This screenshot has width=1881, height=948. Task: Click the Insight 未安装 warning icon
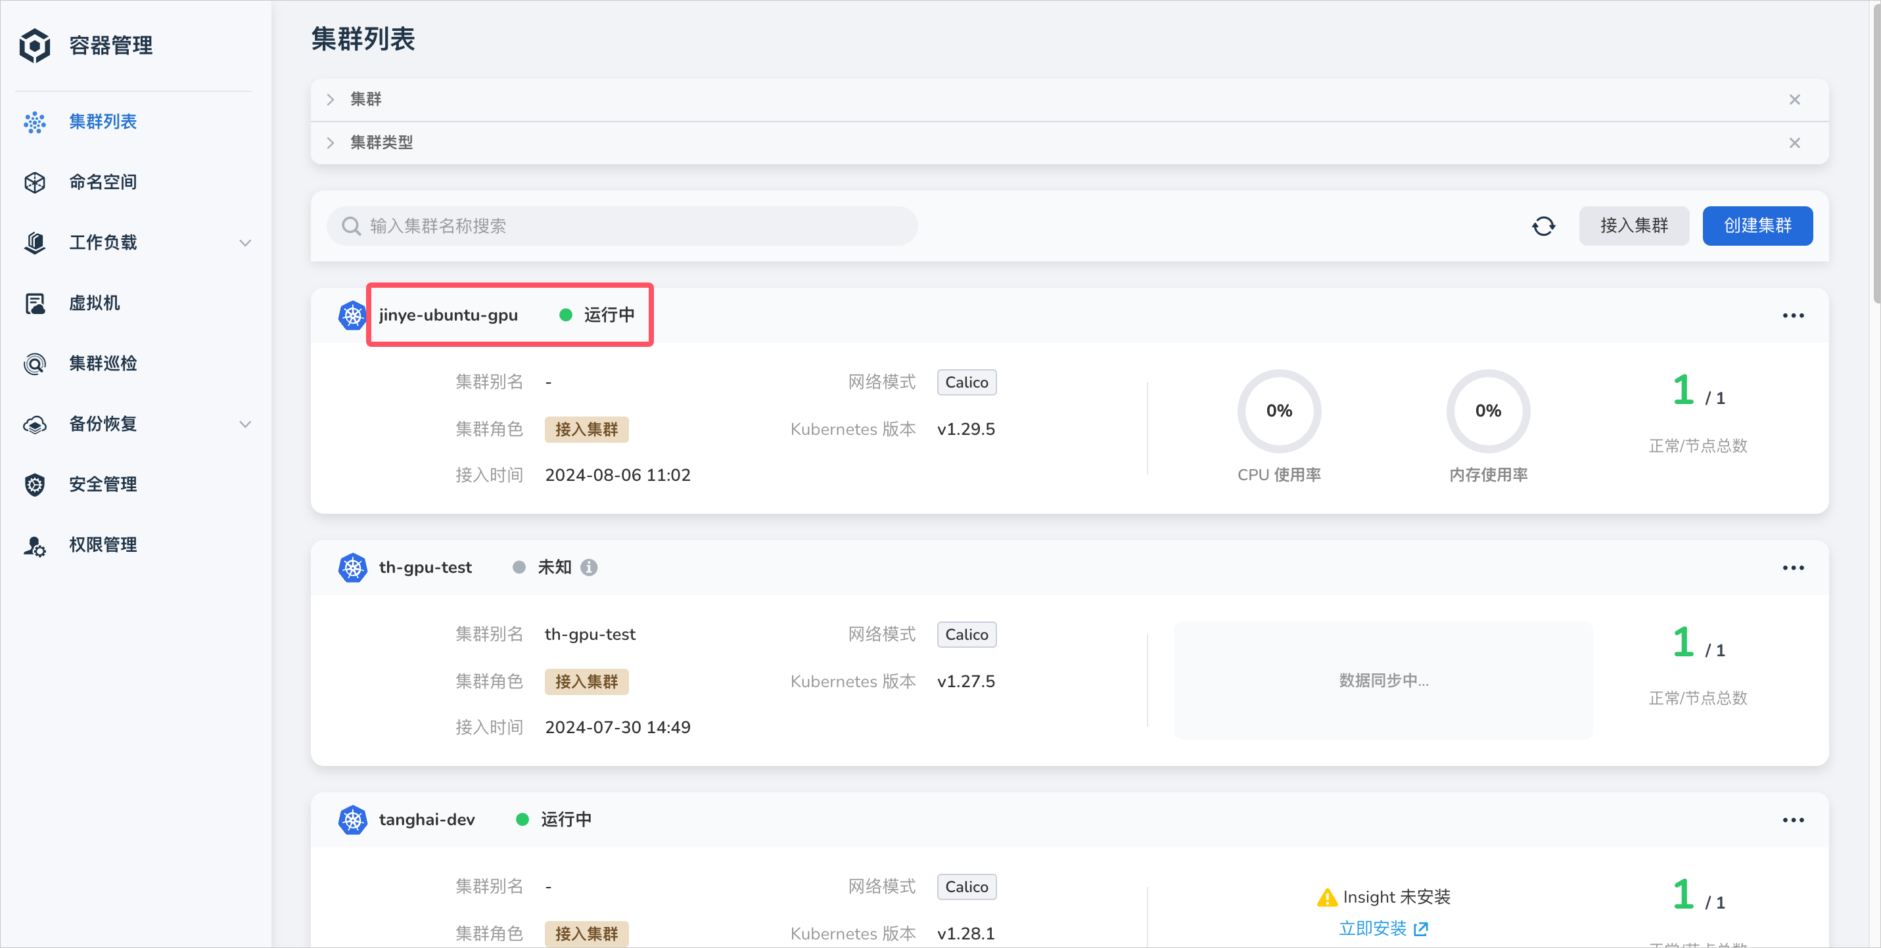coord(1327,897)
